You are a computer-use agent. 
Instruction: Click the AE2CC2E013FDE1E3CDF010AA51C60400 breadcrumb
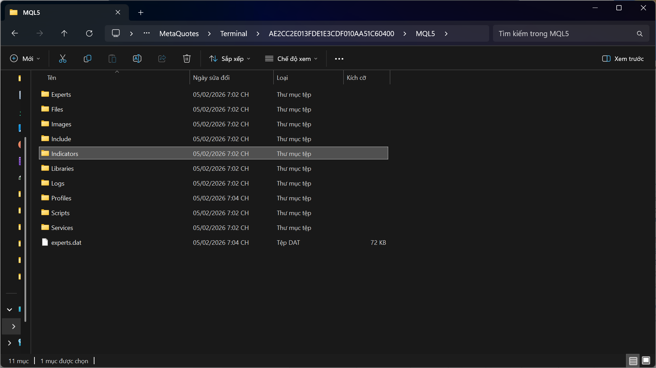331,34
